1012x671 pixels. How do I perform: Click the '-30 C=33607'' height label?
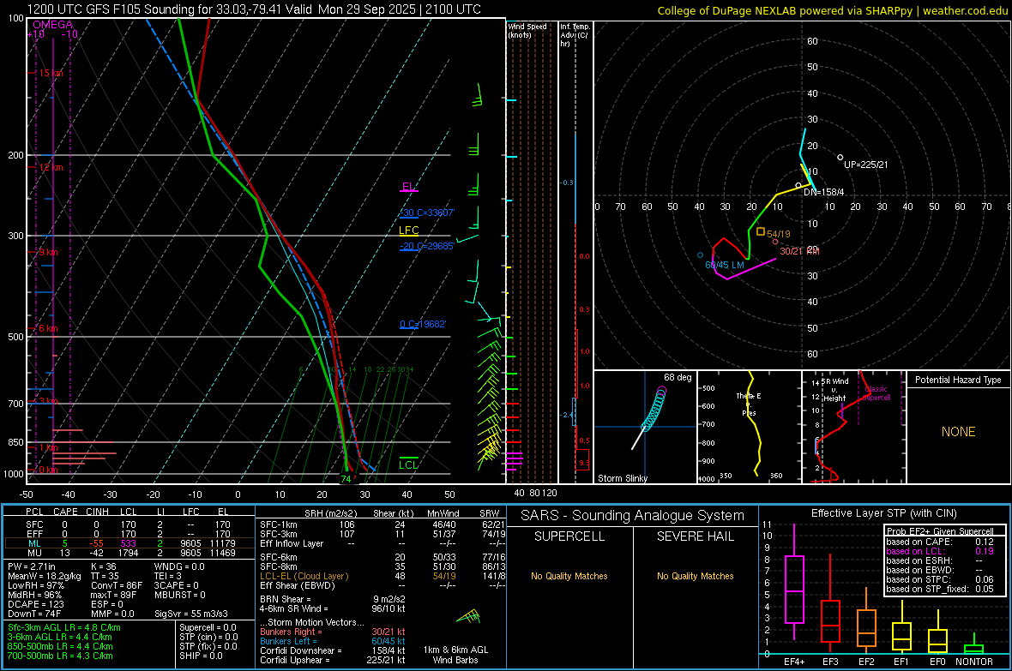pyautogui.click(x=427, y=213)
